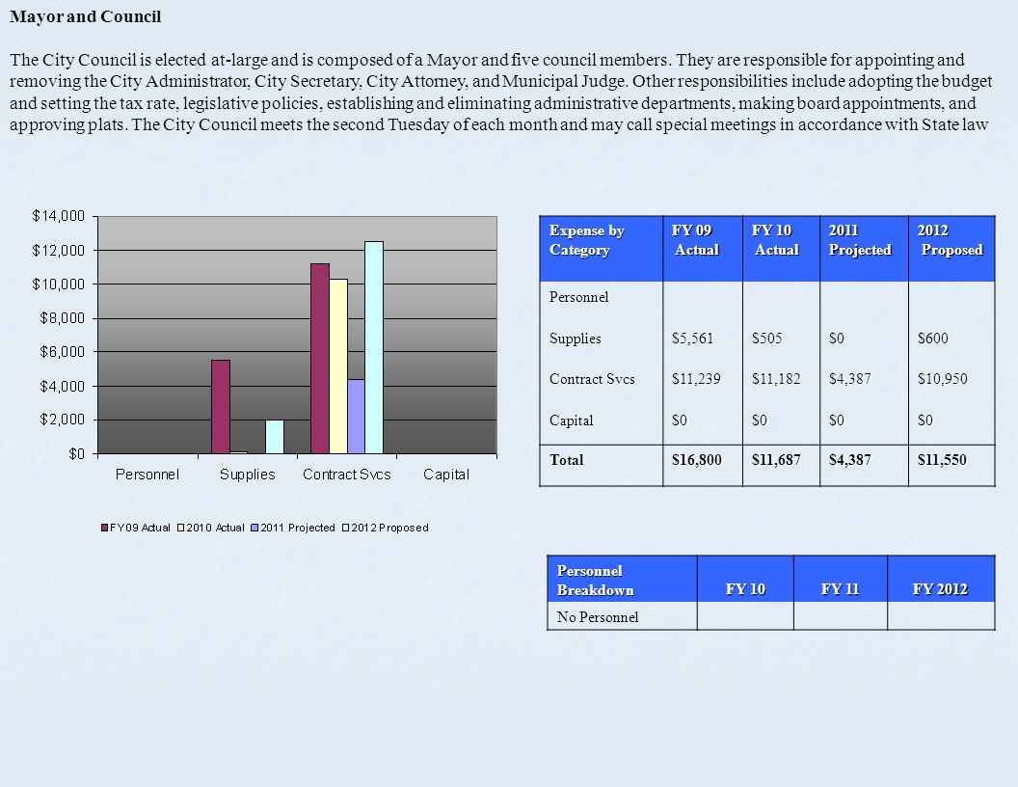Click the Contract Svcs FY09 Actual bar
The image size is (1018, 787).
click(320, 359)
